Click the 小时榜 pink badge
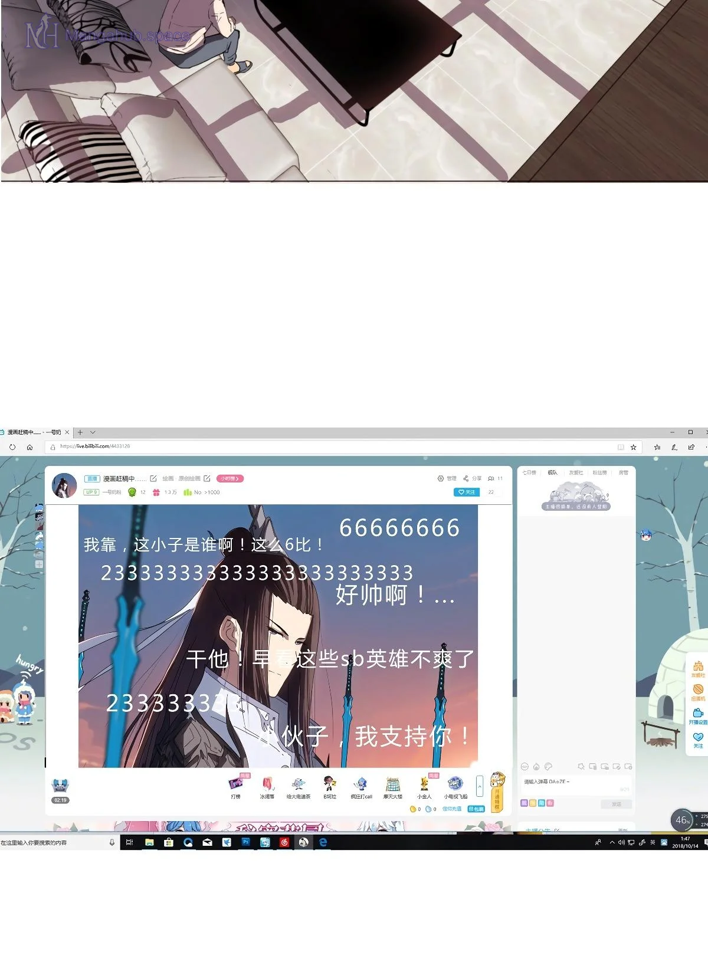 230,478
